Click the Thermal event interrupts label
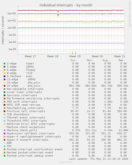 tap(26, 118)
